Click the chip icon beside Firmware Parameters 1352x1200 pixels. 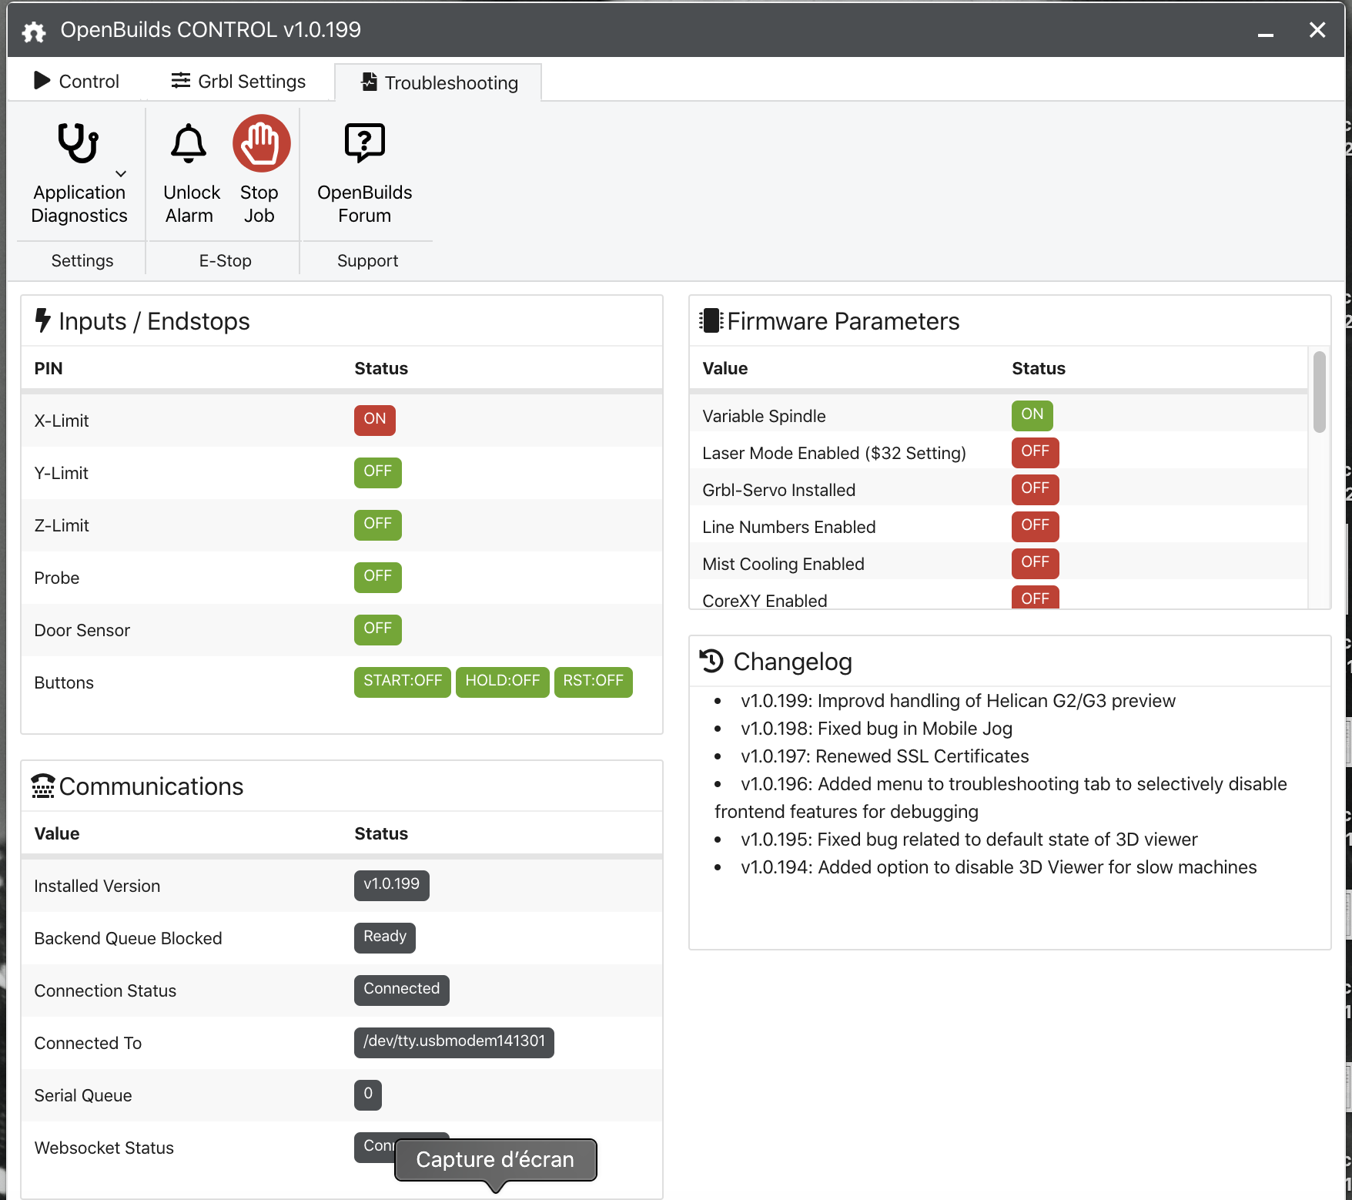point(711,320)
